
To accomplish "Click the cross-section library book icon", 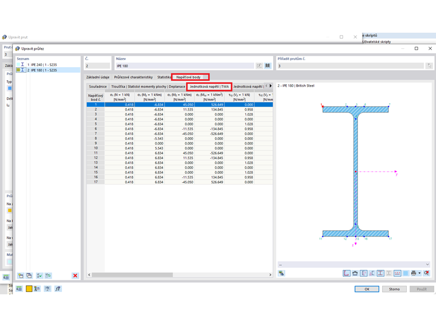I will (267, 65).
